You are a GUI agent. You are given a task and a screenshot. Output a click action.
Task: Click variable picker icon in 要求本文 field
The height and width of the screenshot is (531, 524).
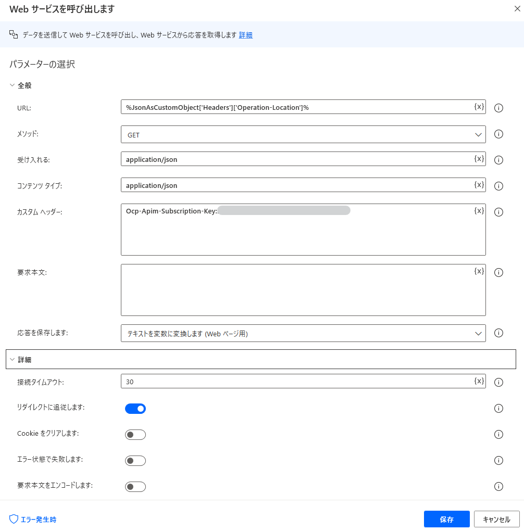tap(479, 271)
